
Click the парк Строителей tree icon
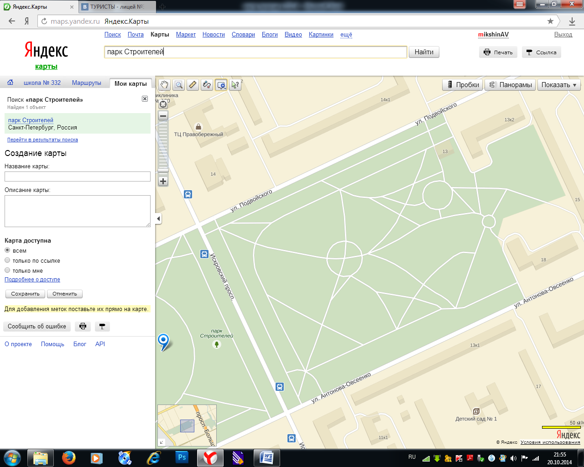point(217,344)
